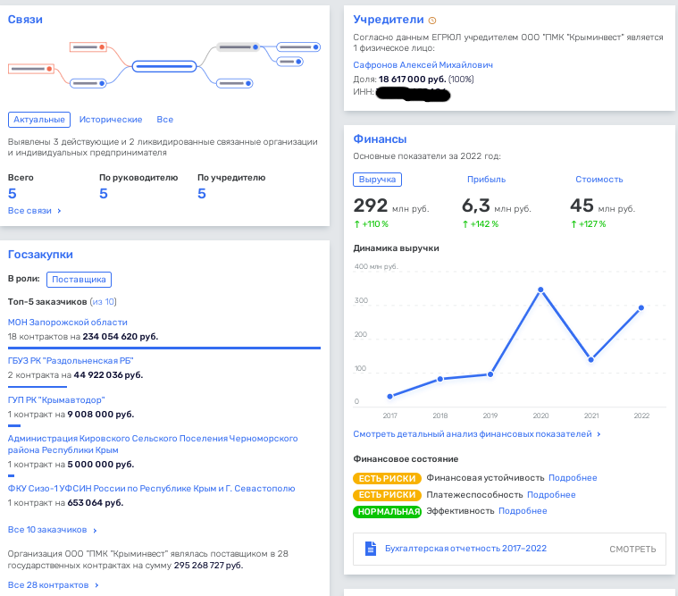Screen dimensions: 678x596
Task: Select the Актуальные tab
Action: click(x=39, y=120)
